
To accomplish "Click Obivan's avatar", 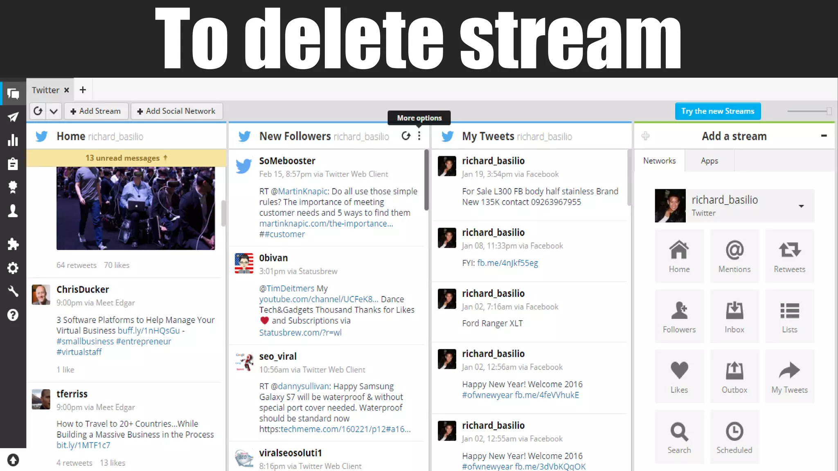I will click(244, 263).
